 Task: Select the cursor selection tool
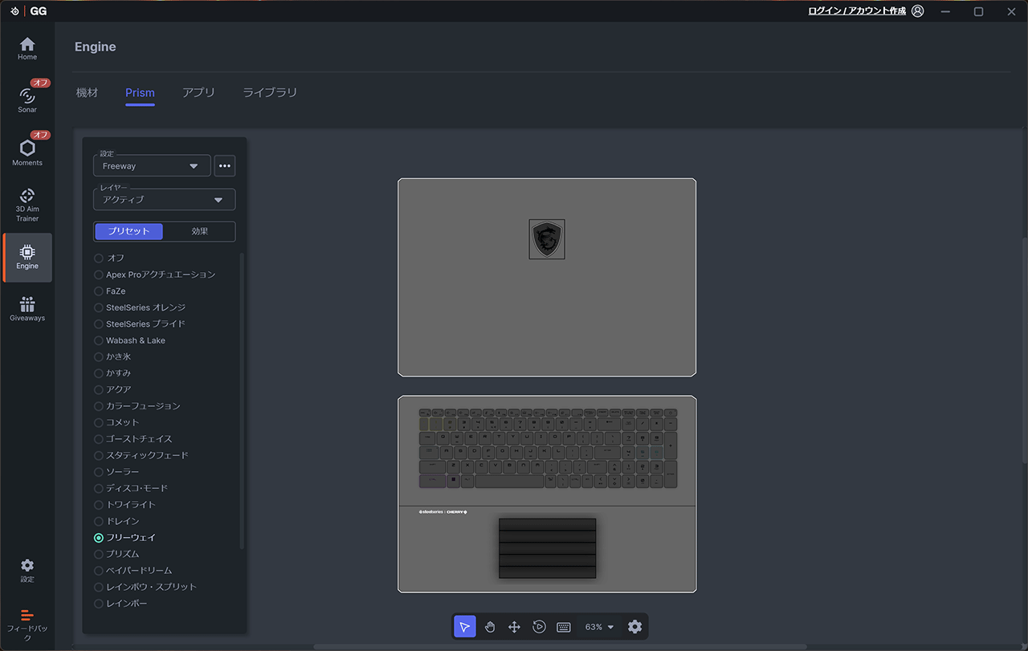[x=464, y=627]
